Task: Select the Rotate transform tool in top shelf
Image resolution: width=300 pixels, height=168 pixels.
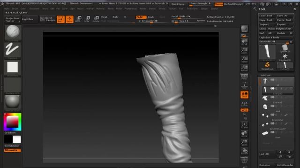Action: pos(96,19)
